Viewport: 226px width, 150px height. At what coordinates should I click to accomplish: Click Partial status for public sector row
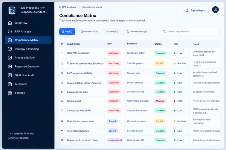(x=159, y=64)
